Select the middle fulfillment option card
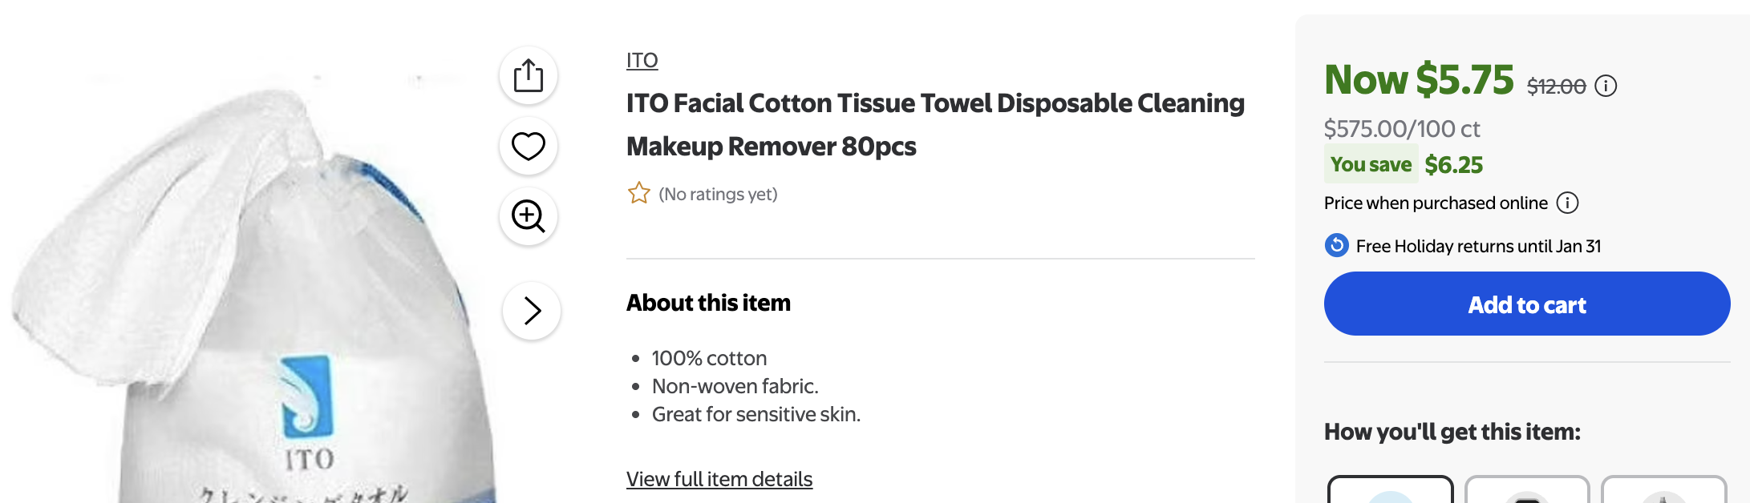Screen dimensions: 1750x503 pyautogui.click(x=1526, y=489)
